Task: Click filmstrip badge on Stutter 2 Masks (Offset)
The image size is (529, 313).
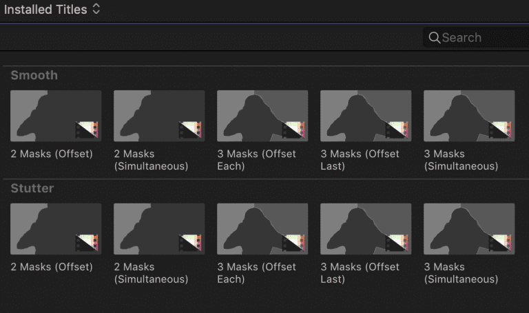Action: 87,243
